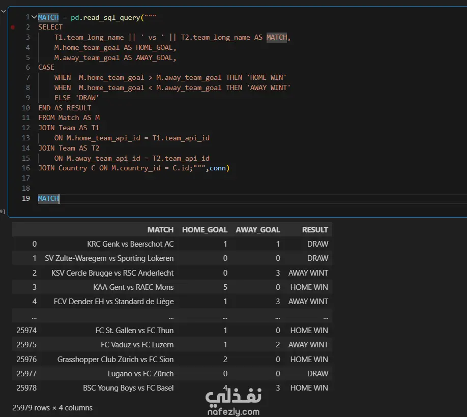The width and height of the screenshot is (467, 417).
Task: Click 'JOIN Team AS T1' on line 12
Action: pos(69,128)
